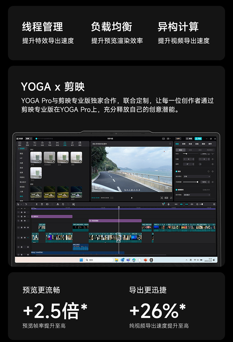Click the VIP button in title bar
233x342 pixels.
[x=178, y=139]
